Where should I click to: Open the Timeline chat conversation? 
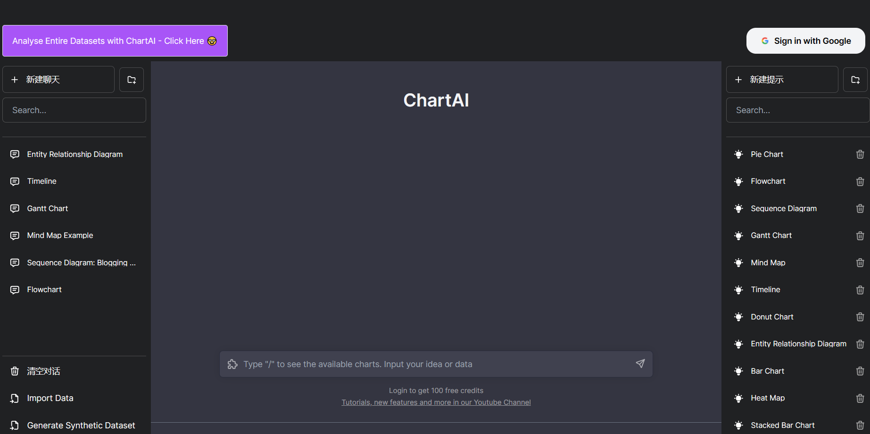[41, 181]
